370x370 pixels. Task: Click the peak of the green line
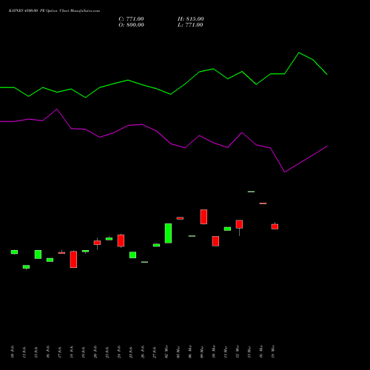(x=299, y=53)
